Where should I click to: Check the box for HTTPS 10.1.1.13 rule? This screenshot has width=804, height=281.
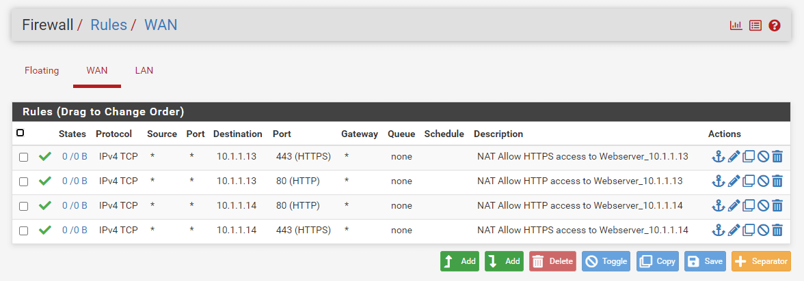[23, 157]
